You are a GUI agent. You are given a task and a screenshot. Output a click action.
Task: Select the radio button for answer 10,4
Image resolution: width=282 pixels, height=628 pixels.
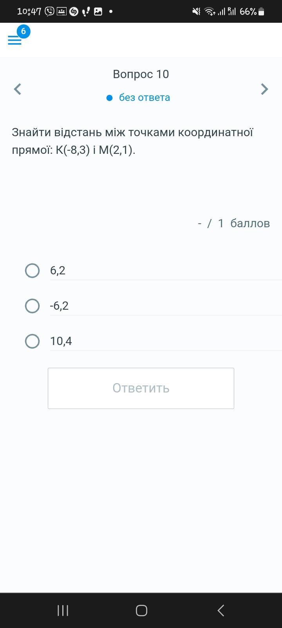click(32, 341)
